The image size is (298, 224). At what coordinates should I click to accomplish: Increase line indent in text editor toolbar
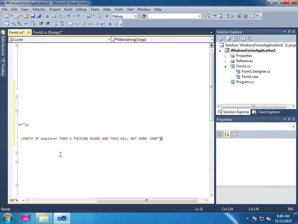(47, 23)
